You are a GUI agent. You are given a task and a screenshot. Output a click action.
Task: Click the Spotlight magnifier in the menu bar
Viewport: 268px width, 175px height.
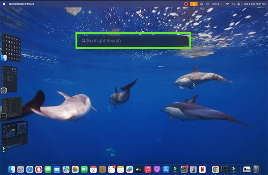234,4
